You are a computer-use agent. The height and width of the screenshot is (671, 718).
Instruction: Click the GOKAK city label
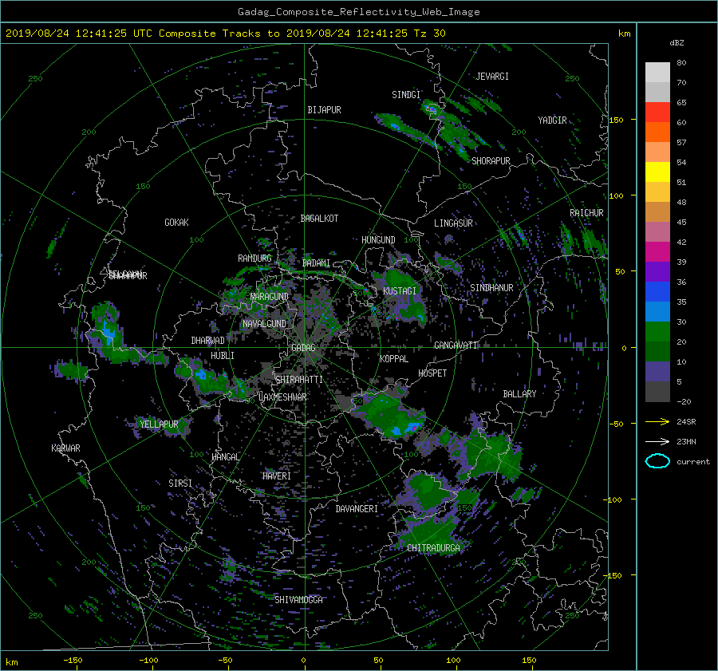tap(176, 223)
